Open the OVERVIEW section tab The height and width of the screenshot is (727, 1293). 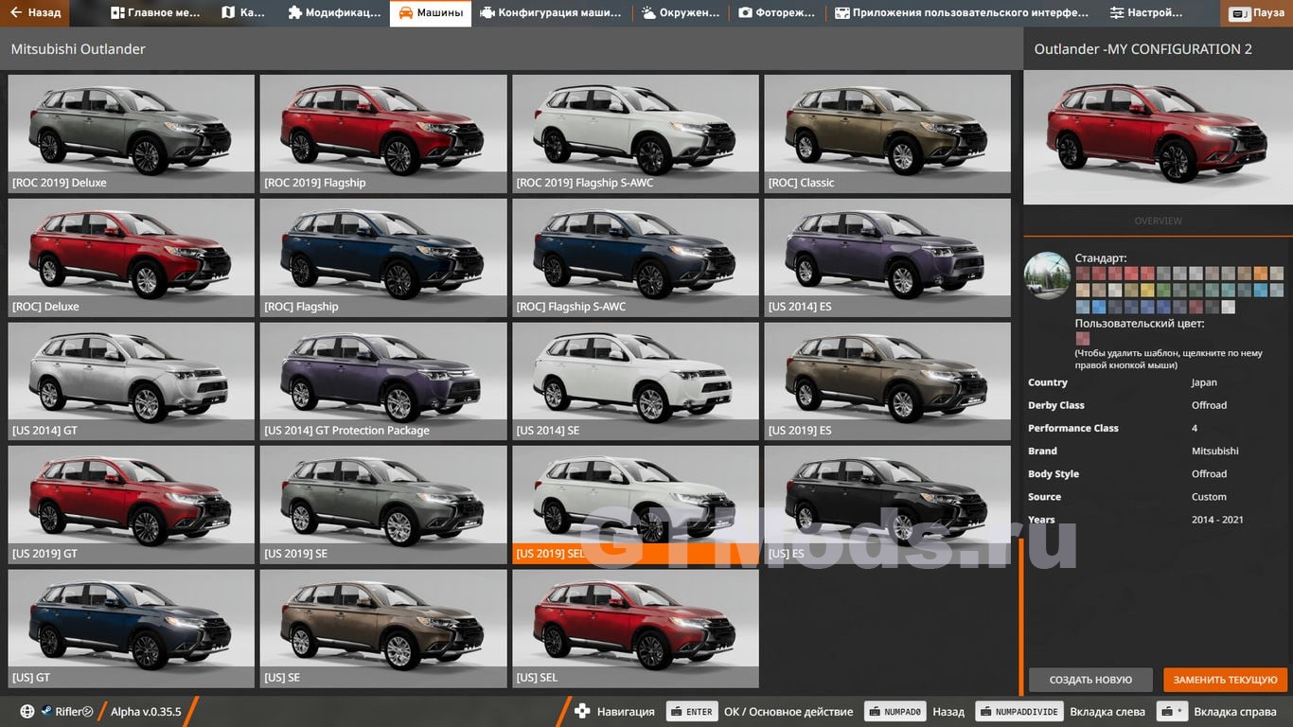1158,221
